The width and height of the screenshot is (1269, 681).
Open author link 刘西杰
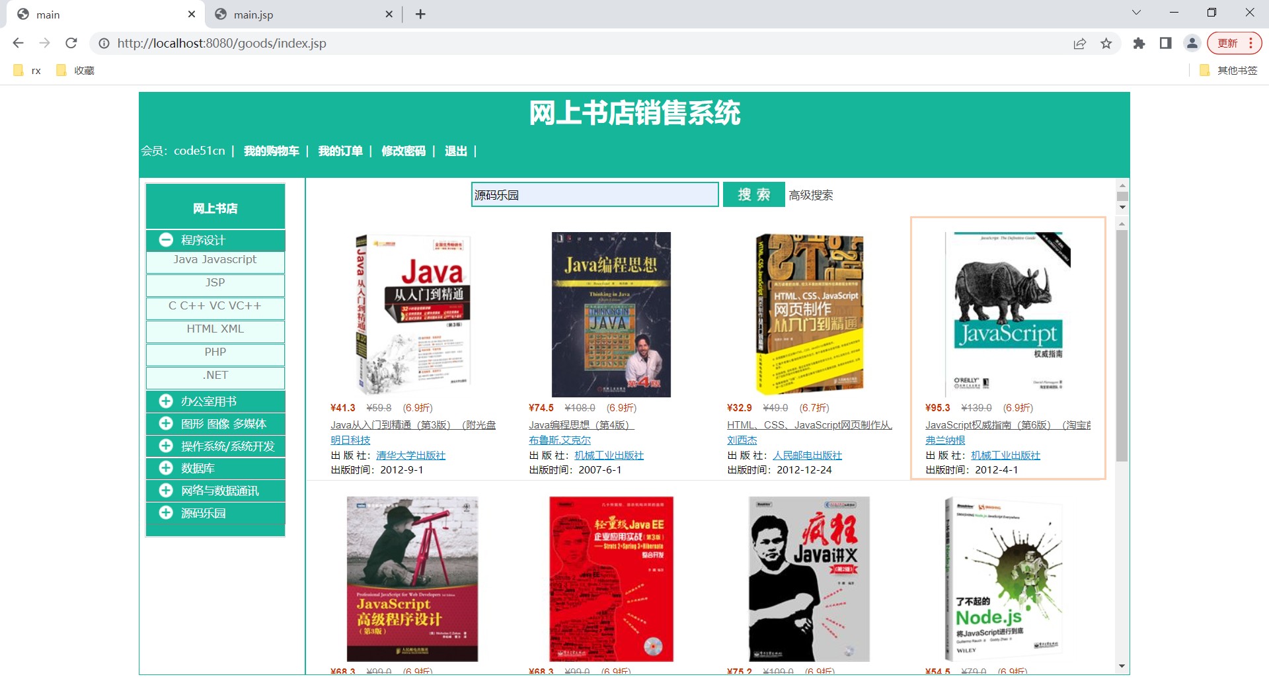point(742,440)
